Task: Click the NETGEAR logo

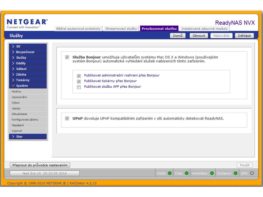Action: [27, 24]
